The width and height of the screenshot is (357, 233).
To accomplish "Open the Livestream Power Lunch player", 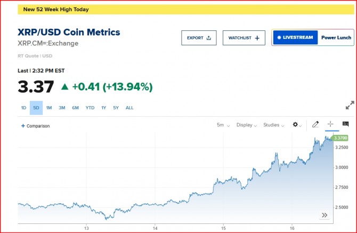I will [312, 38].
